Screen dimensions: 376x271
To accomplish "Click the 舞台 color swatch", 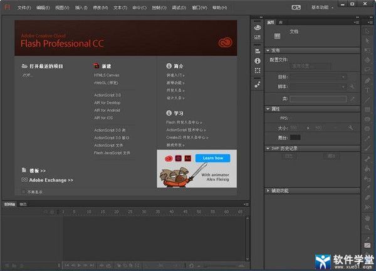I will (295, 137).
